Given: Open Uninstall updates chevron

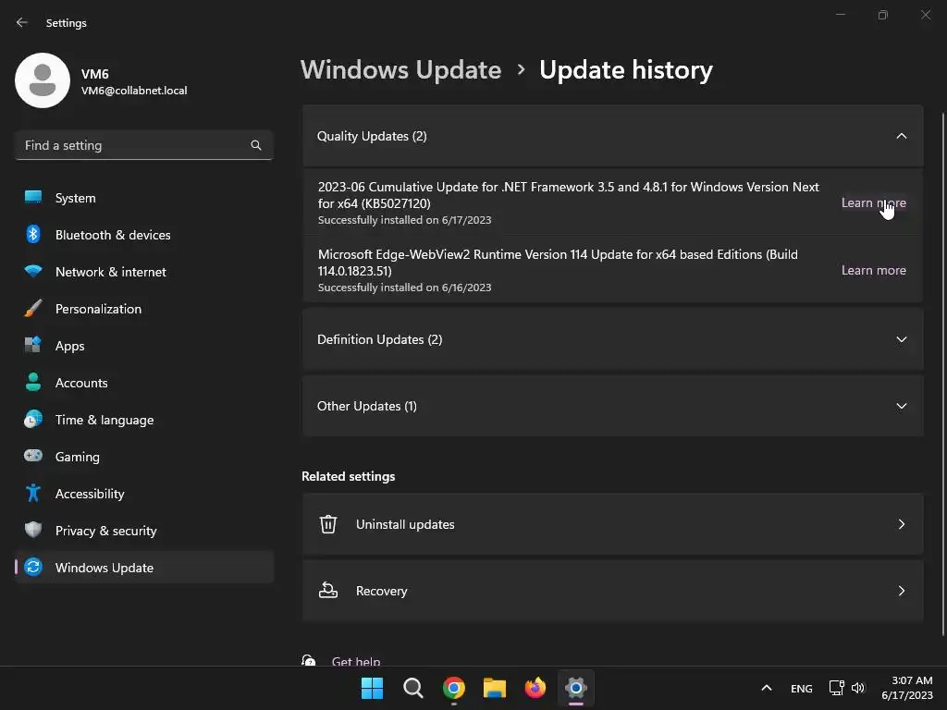Looking at the screenshot, I should coord(902,524).
